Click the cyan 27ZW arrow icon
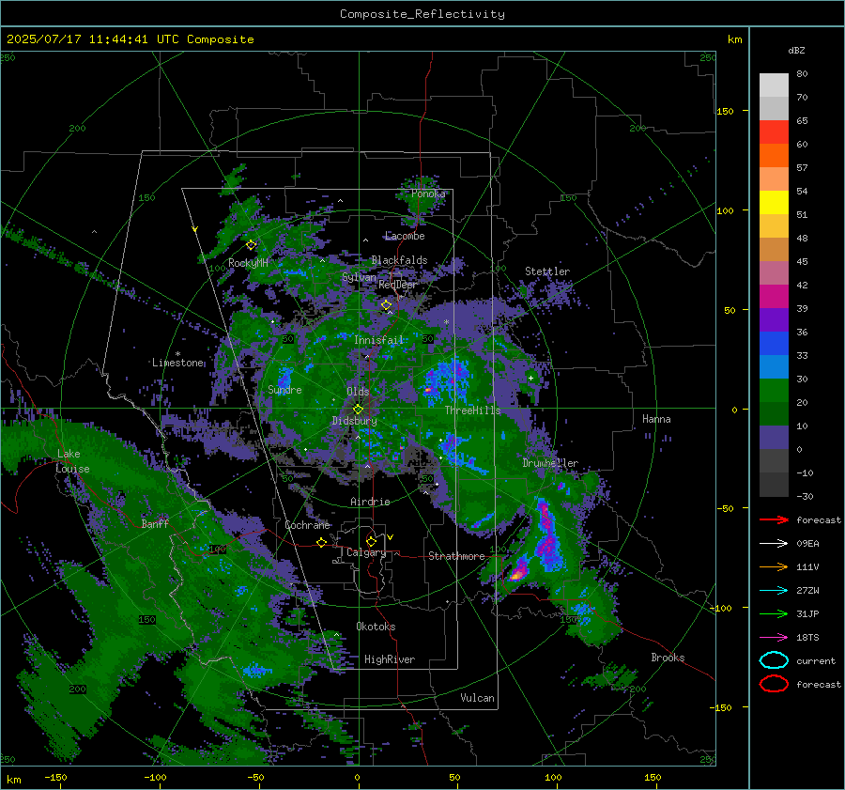The image size is (845, 790). 774,591
